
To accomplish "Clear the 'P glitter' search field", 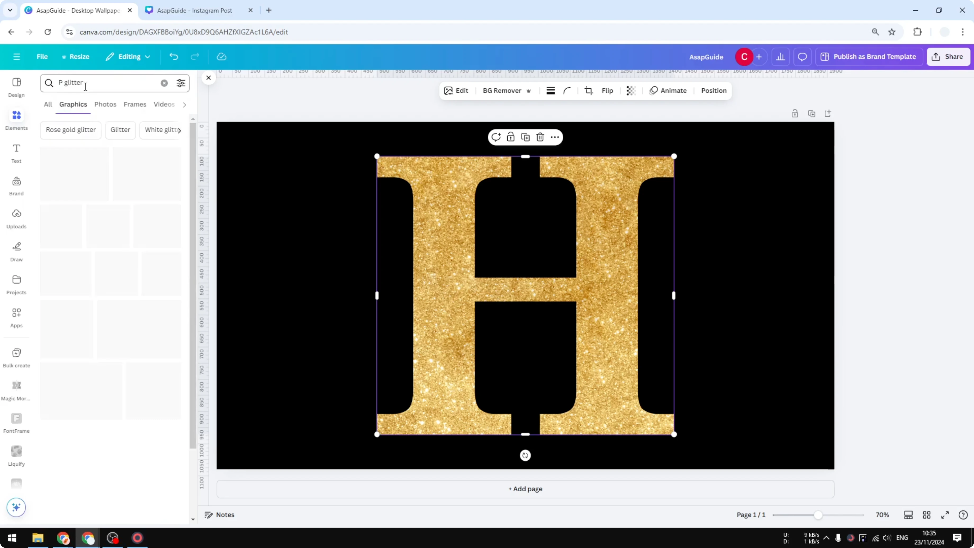I will click(164, 83).
